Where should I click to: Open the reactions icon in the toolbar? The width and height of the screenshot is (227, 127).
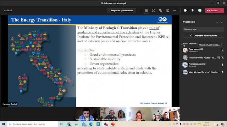pos(161,10)
